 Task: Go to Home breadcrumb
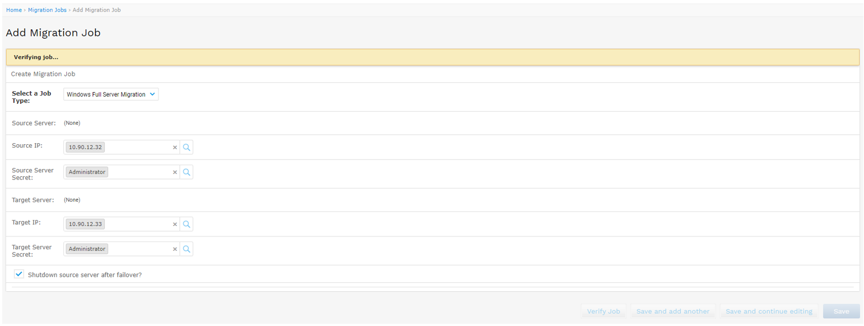[x=14, y=10]
